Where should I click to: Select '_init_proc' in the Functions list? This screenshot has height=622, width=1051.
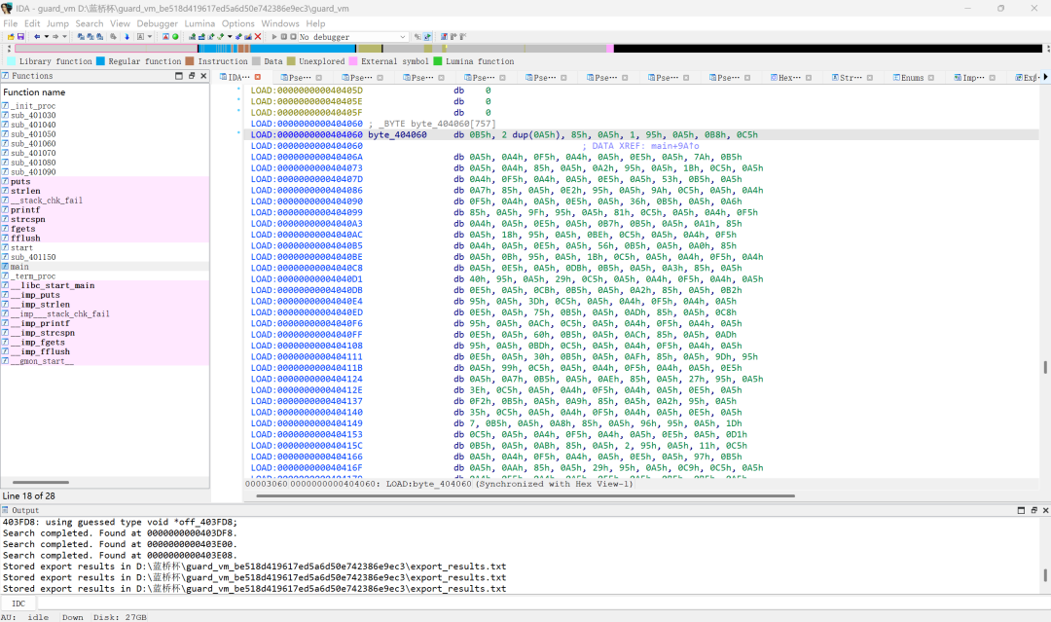coord(33,106)
